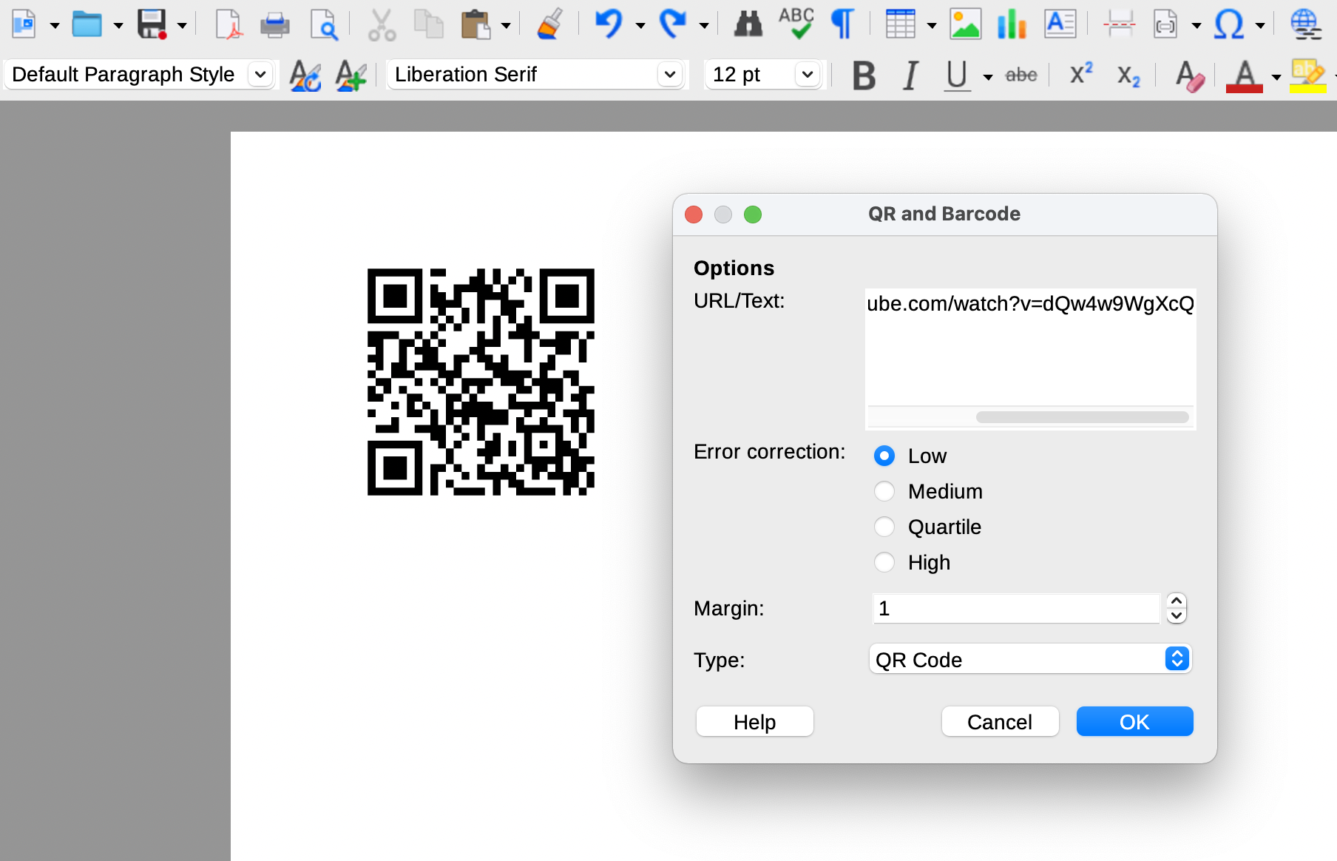Select Medium error correction

coord(884,491)
